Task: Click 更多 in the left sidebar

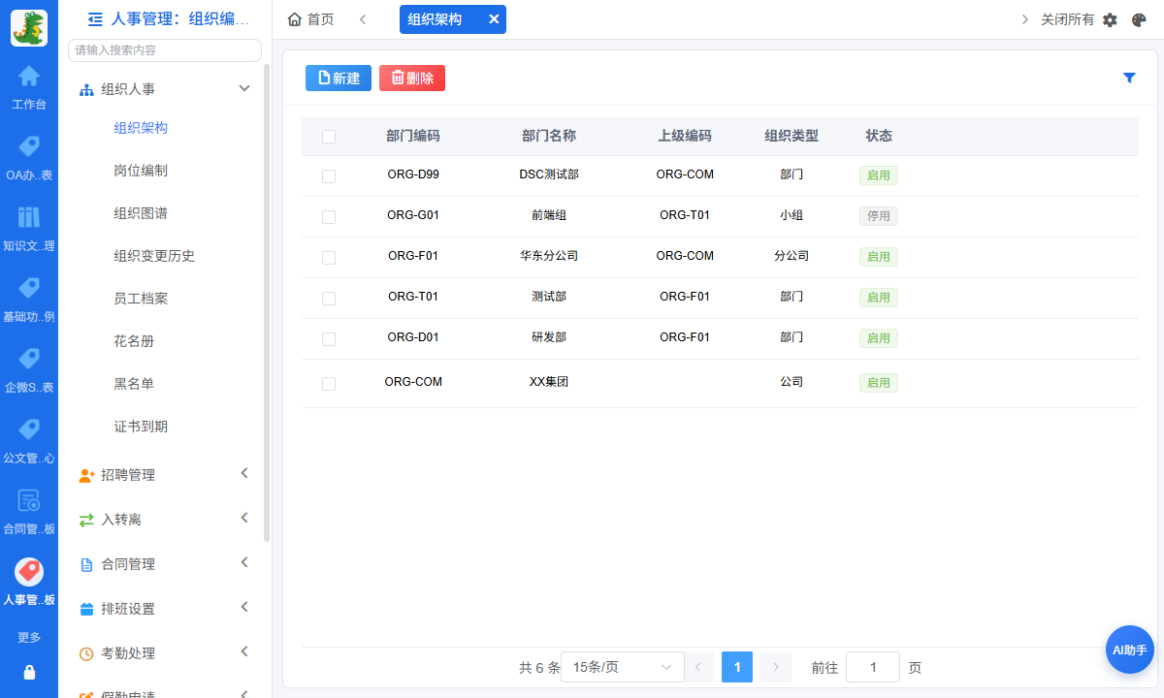Action: [x=29, y=638]
